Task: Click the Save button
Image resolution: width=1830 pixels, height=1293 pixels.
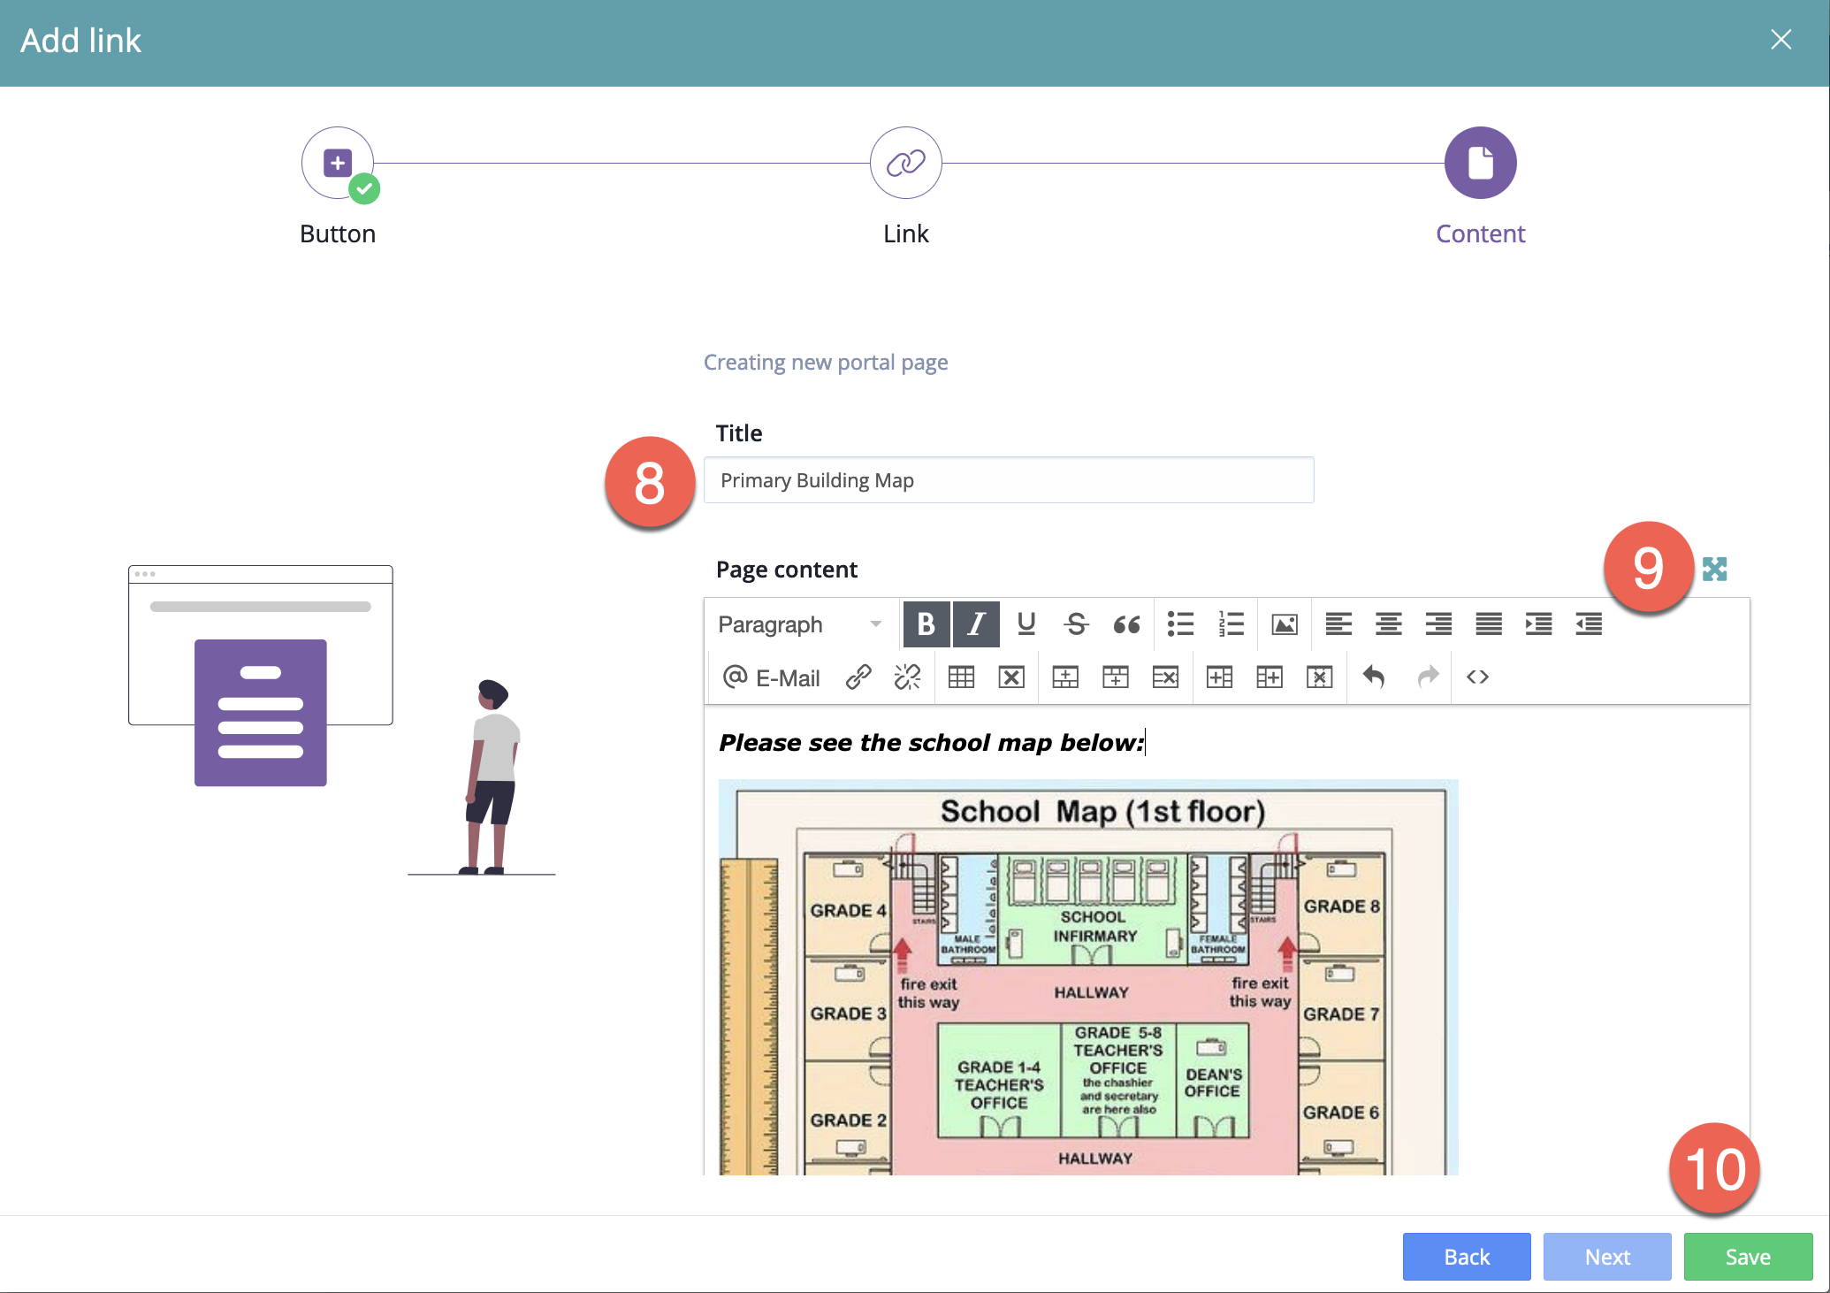Action: pos(1747,1257)
